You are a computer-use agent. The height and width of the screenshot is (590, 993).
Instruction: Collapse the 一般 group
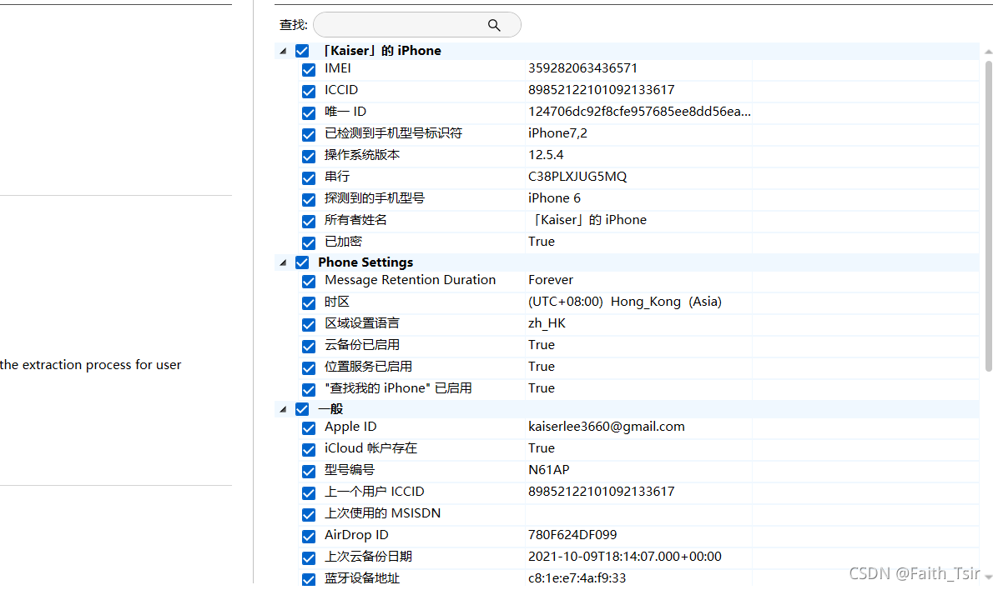pyautogui.click(x=283, y=410)
